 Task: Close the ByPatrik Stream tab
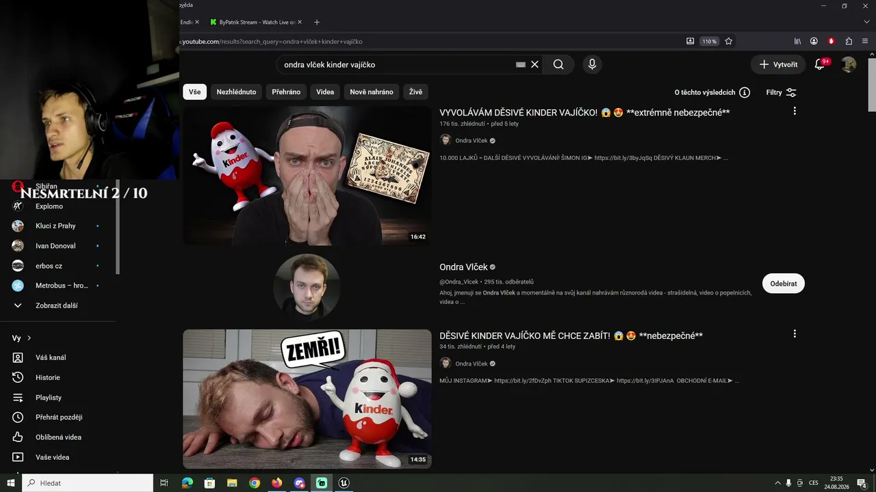(300, 22)
